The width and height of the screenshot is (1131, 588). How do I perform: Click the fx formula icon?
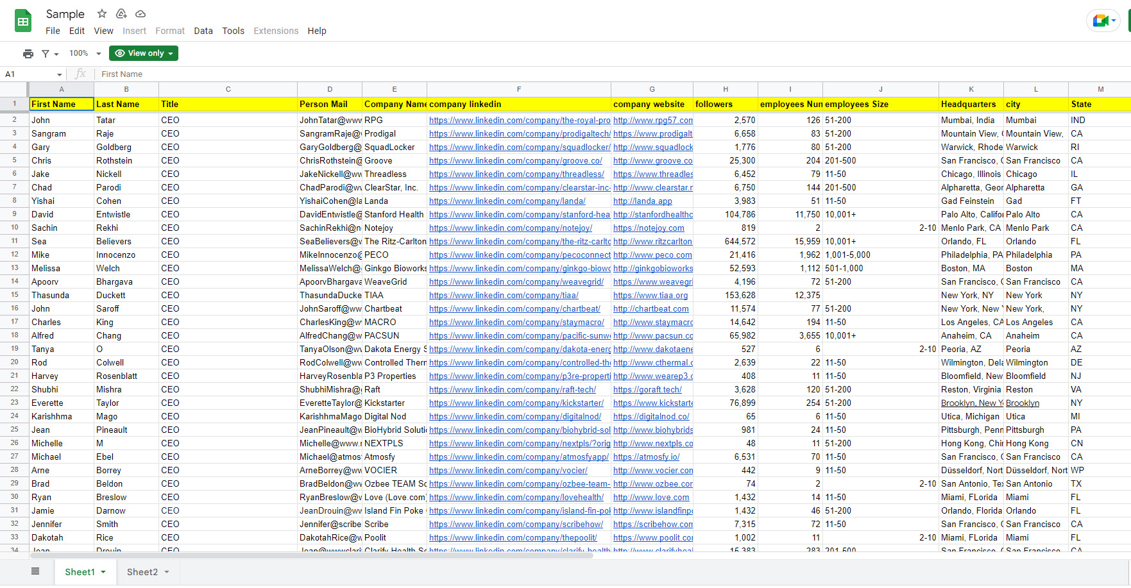[80, 74]
